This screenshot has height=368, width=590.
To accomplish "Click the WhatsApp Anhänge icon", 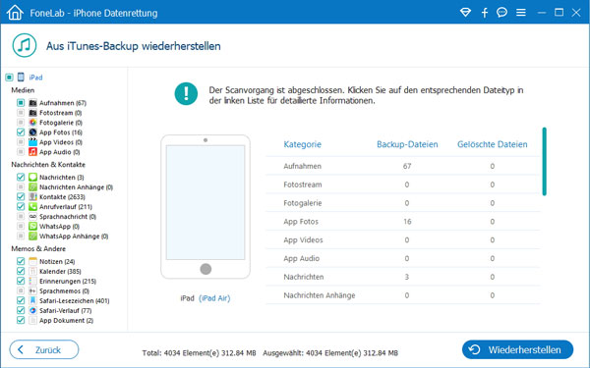I will coord(32,236).
